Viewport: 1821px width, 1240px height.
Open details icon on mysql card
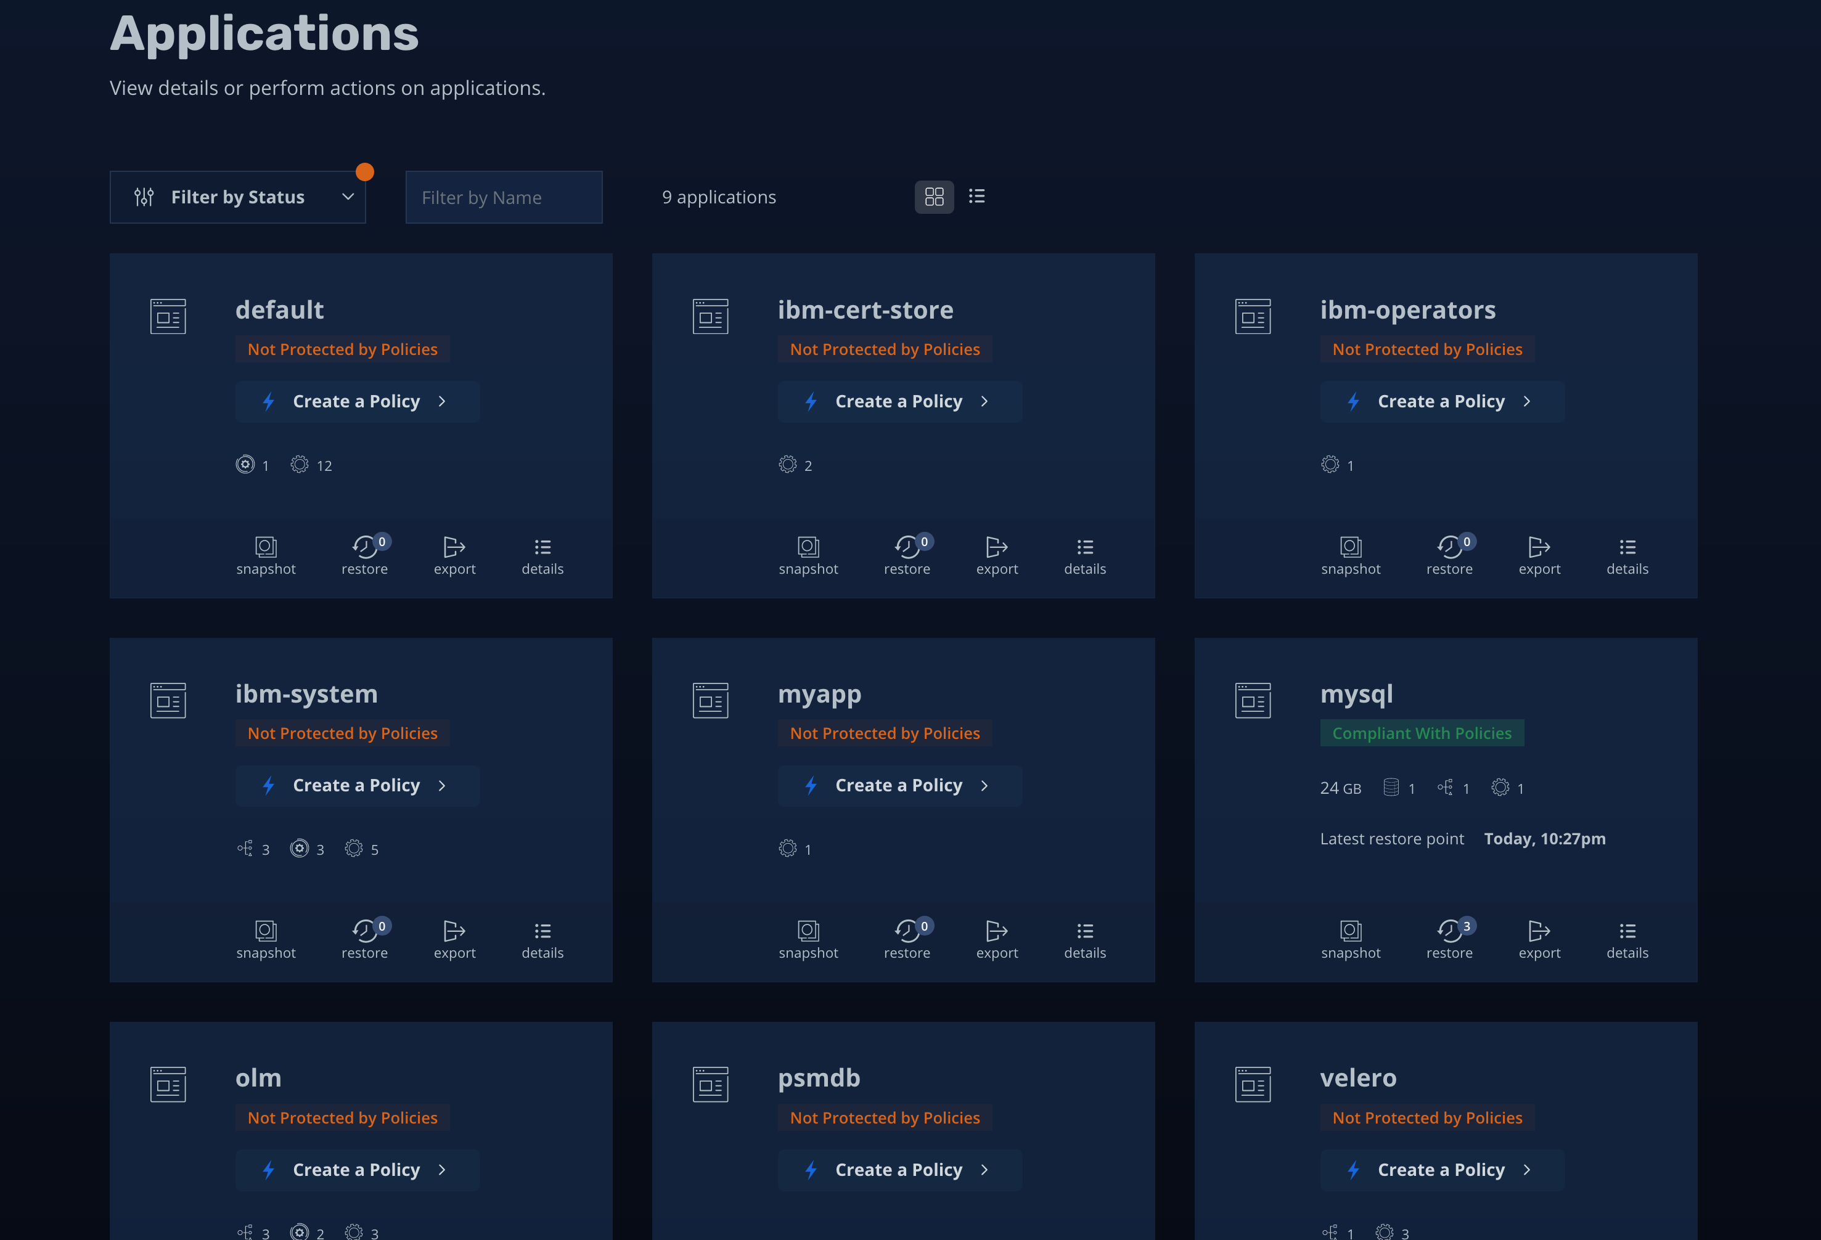[x=1627, y=931]
